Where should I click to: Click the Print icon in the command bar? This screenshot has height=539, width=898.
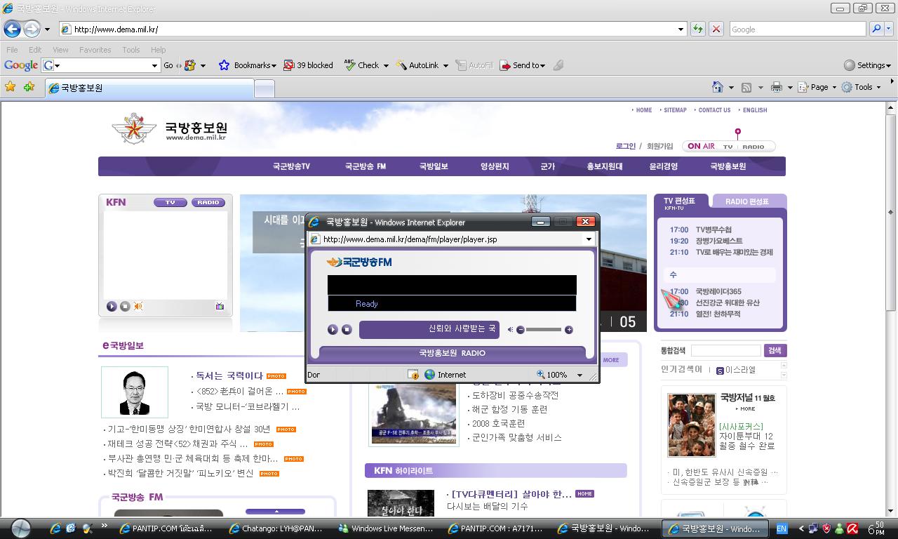pyautogui.click(x=776, y=87)
